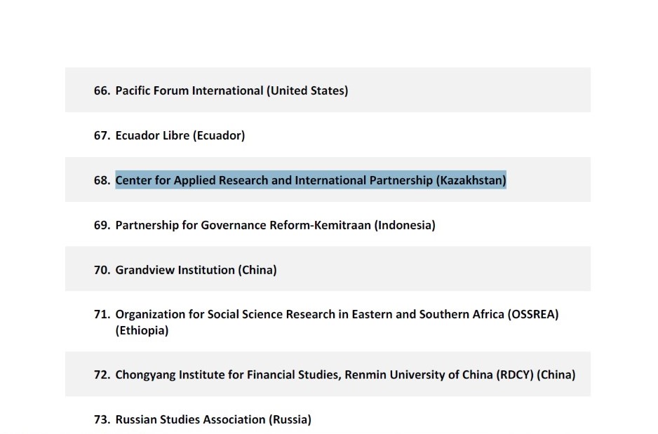Image resolution: width=658 pixels, height=434 pixels.
Task: Select the Ecuador Libre (Ecuador) line
Action: (180, 135)
